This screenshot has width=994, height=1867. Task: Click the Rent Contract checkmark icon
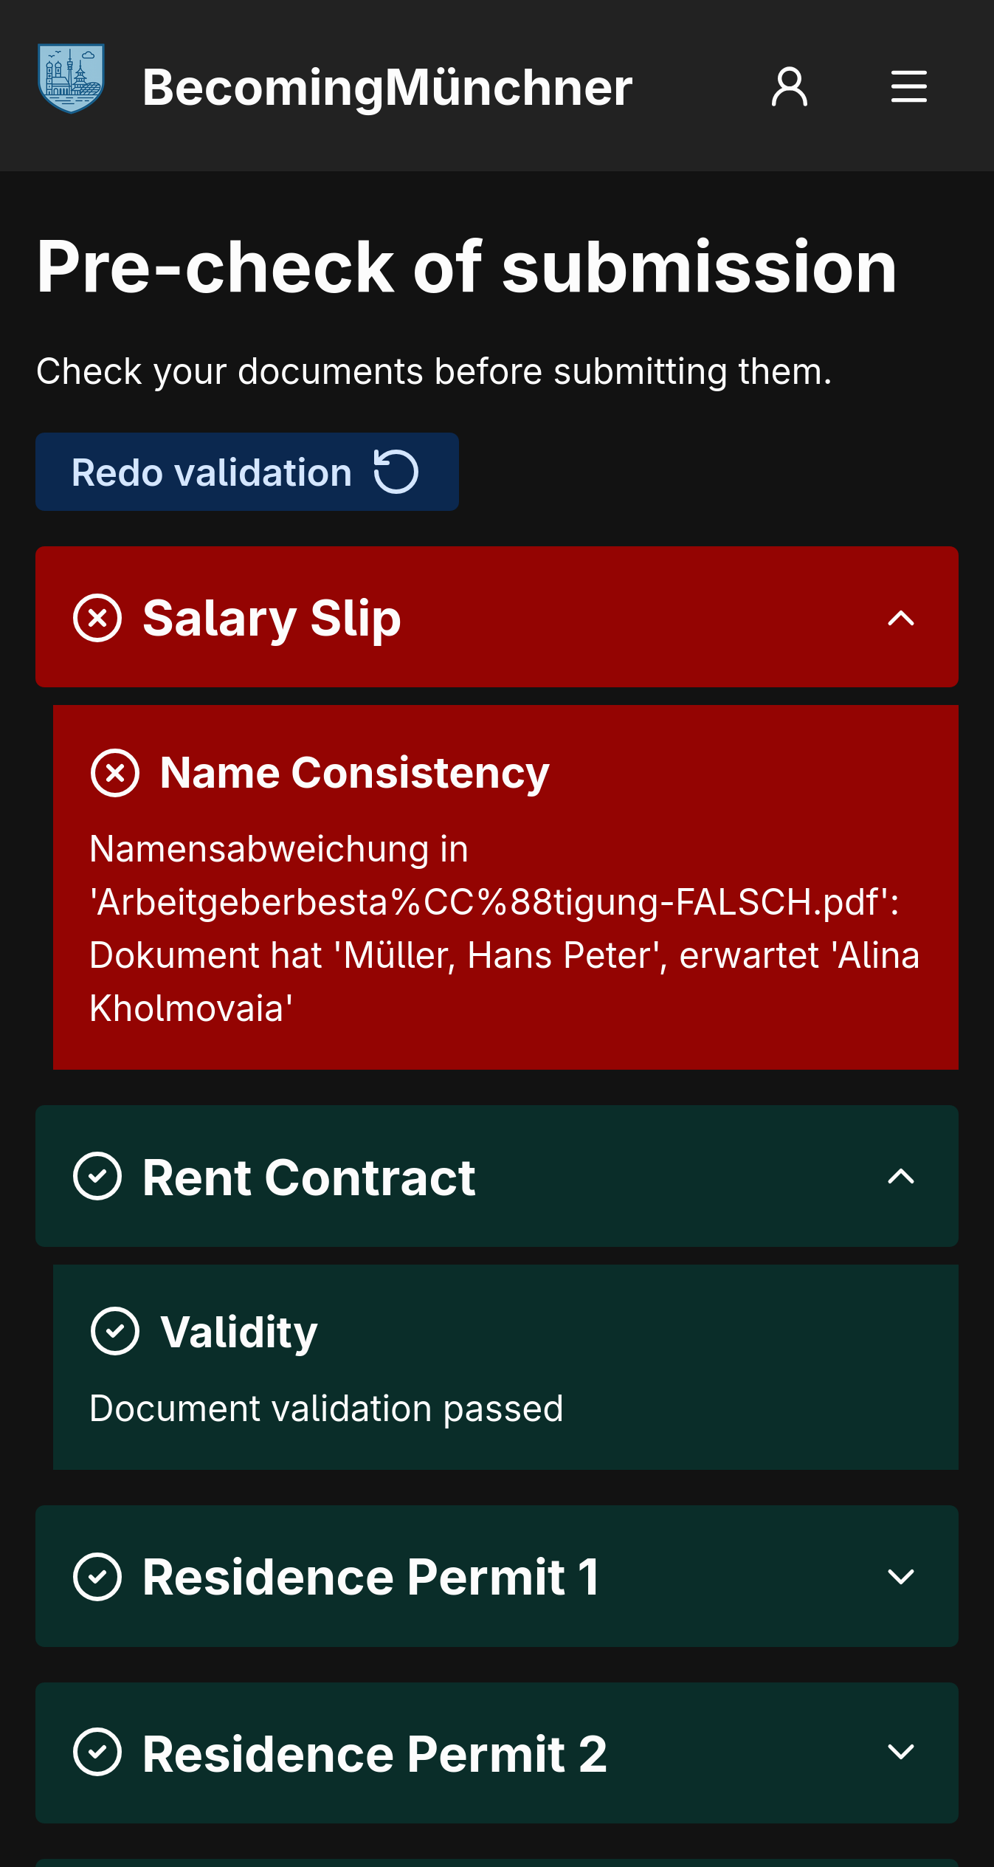point(97,1176)
